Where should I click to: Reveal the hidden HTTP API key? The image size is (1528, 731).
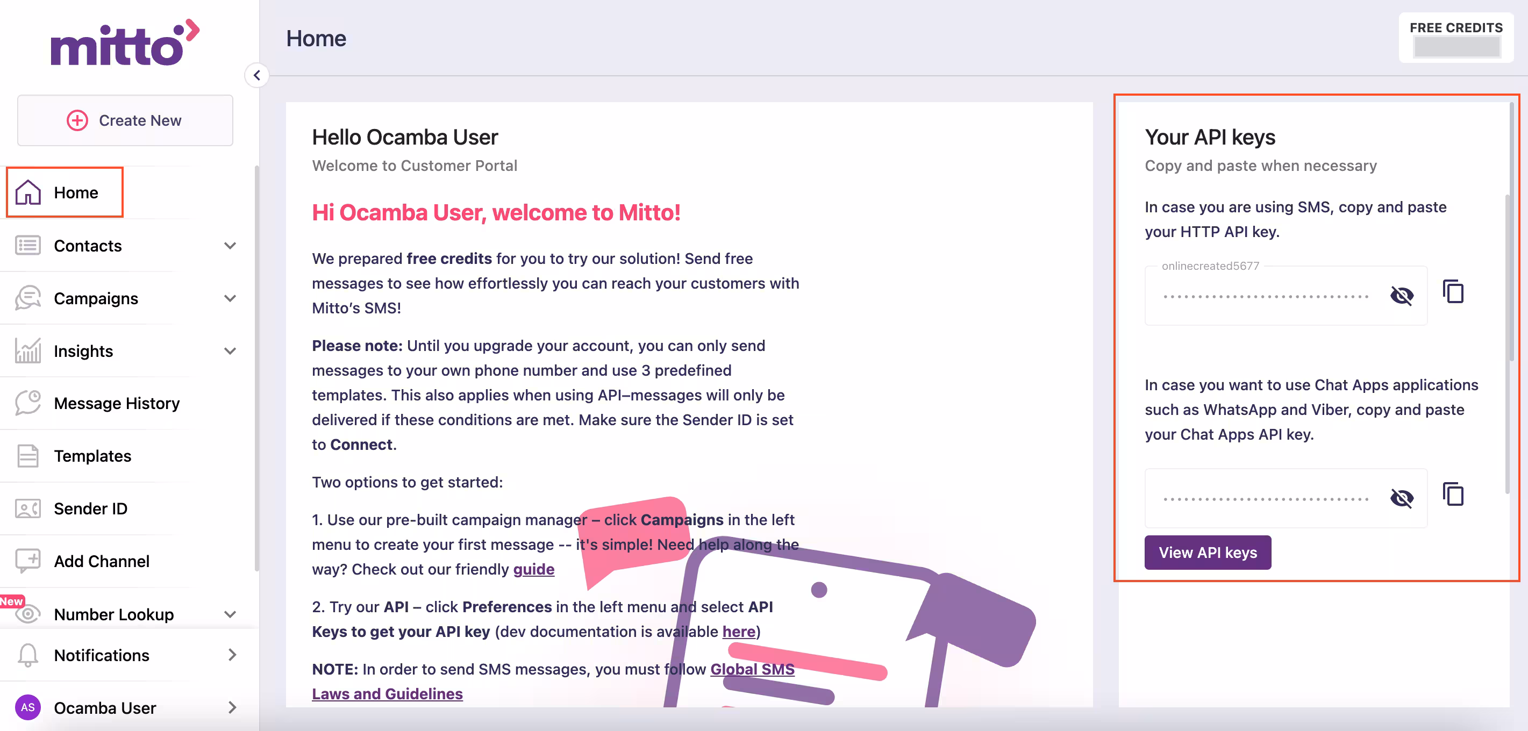coord(1402,295)
